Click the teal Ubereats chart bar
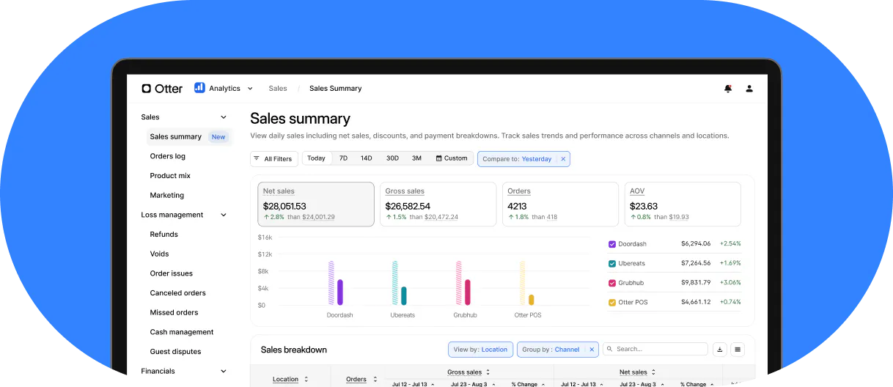 pyautogui.click(x=403, y=295)
